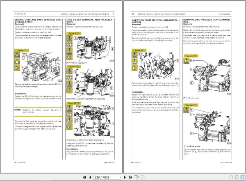This screenshot has height=181, width=246.
Task: Click the 'Figure 20 (**)' label
Action: point(74,103)
